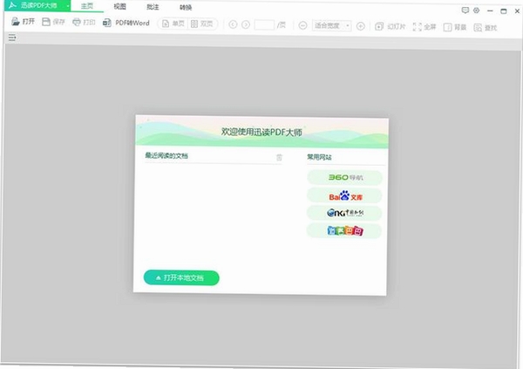Screen dimensions: 523x369
Task: Switch to the 主页 tab
Action: [87, 6]
